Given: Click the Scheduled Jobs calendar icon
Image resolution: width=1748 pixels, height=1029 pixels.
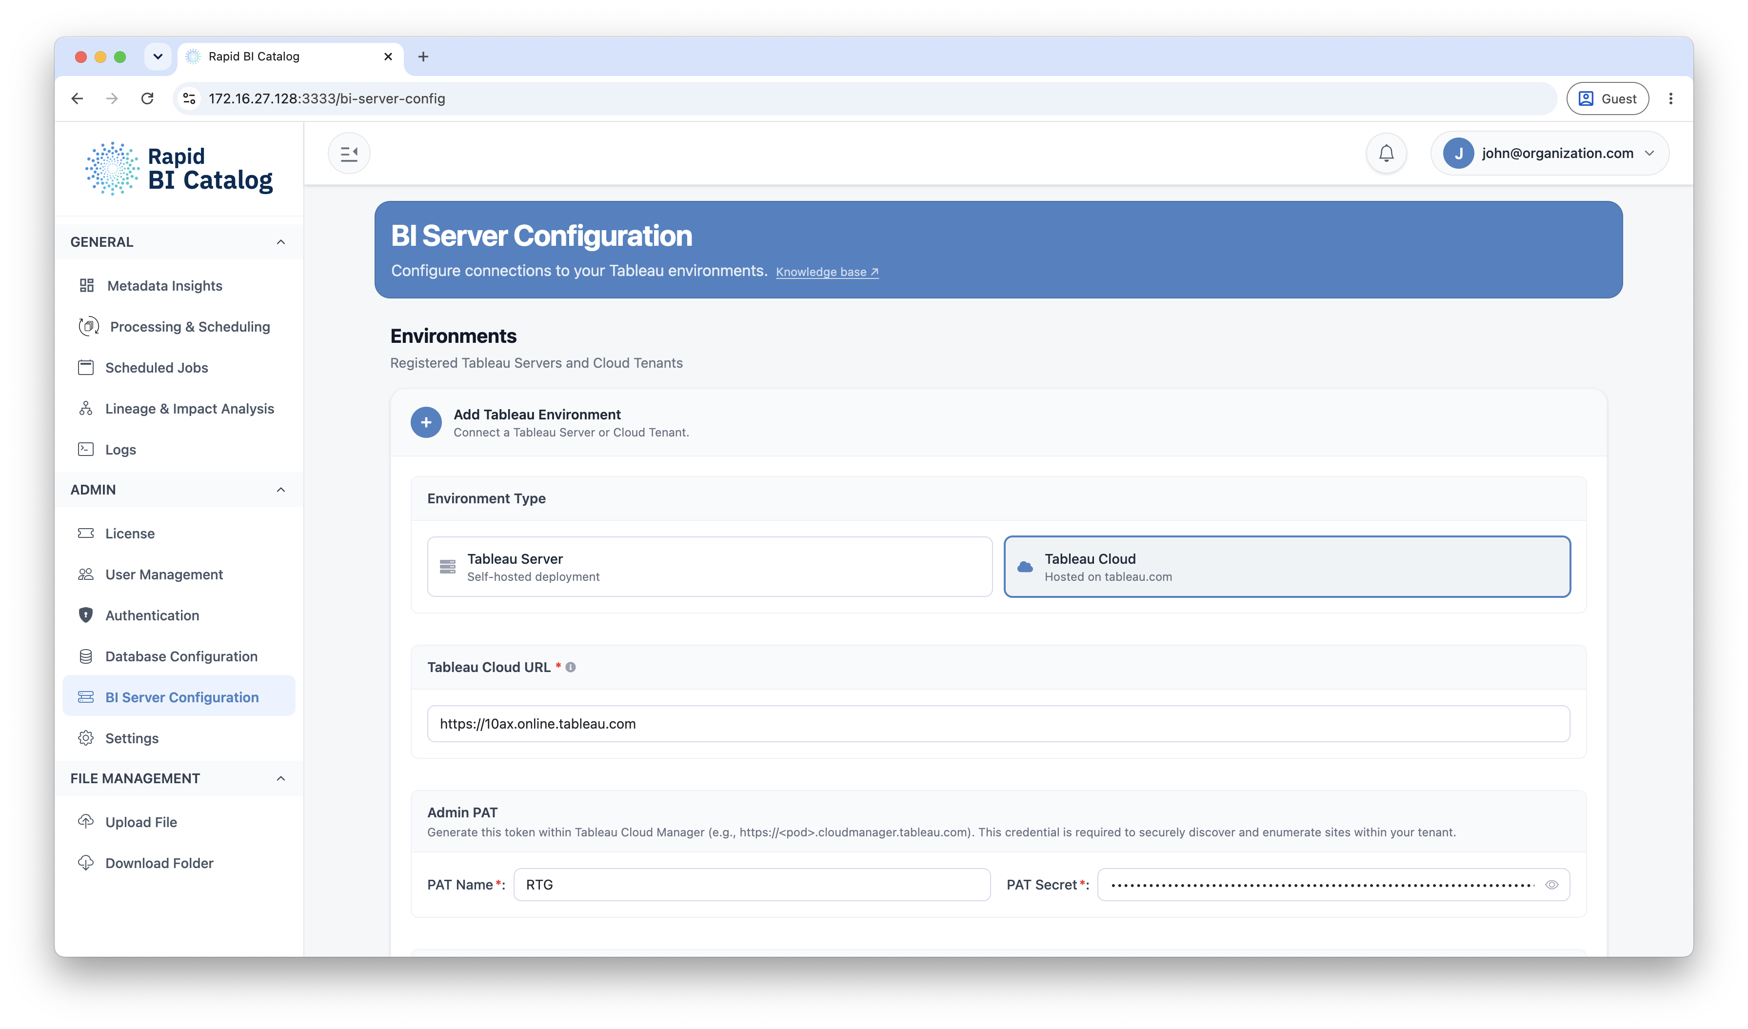Looking at the screenshot, I should coord(86,368).
